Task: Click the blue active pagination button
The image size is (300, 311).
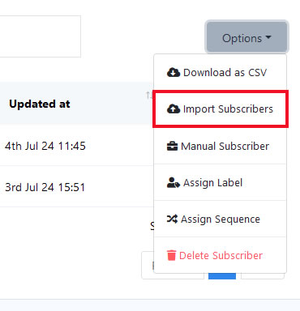Action: pyautogui.click(x=222, y=276)
